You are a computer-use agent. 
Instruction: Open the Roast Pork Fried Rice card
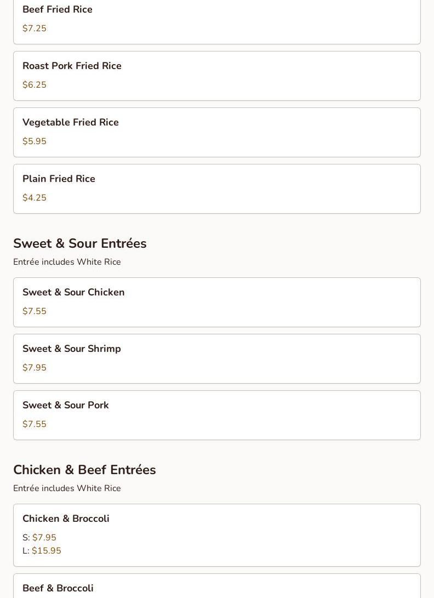[x=216, y=76]
